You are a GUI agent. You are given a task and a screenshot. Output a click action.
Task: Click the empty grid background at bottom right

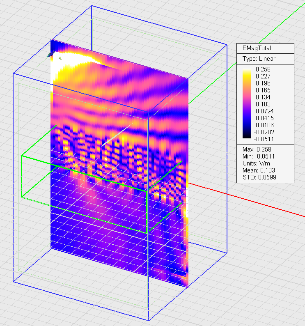click(255, 287)
